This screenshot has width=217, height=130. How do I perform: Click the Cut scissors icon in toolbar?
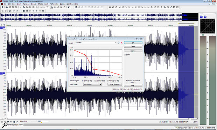click(20, 7)
